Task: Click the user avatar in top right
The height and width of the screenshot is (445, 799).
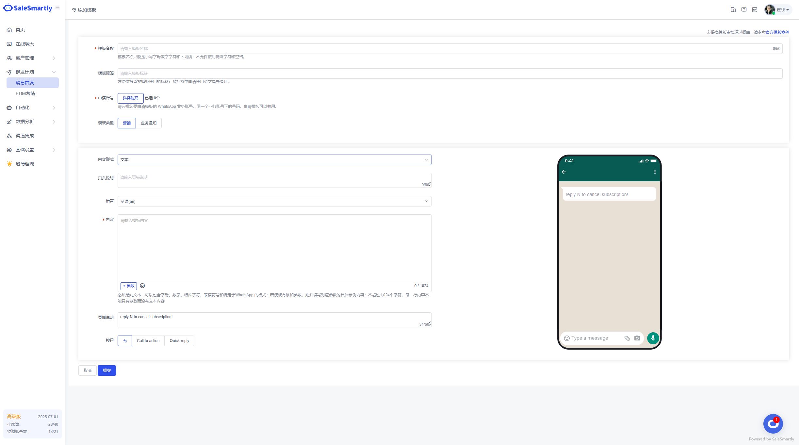Action: [x=770, y=10]
